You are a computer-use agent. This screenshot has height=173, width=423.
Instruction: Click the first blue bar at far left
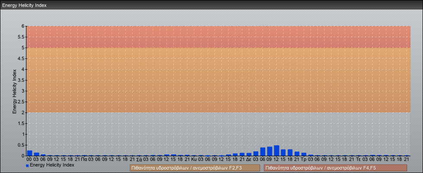click(x=29, y=153)
